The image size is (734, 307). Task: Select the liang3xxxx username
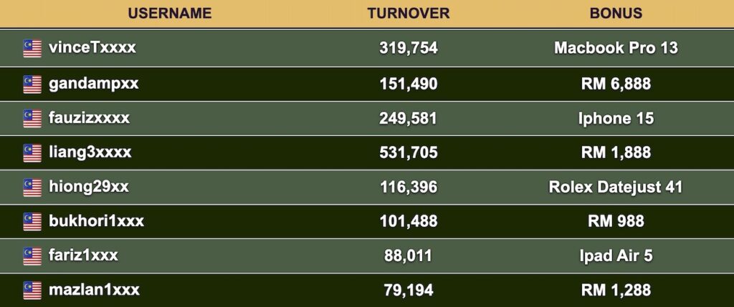pyautogui.click(x=90, y=152)
